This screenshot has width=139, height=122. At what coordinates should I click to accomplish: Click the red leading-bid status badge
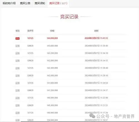point(18,38)
